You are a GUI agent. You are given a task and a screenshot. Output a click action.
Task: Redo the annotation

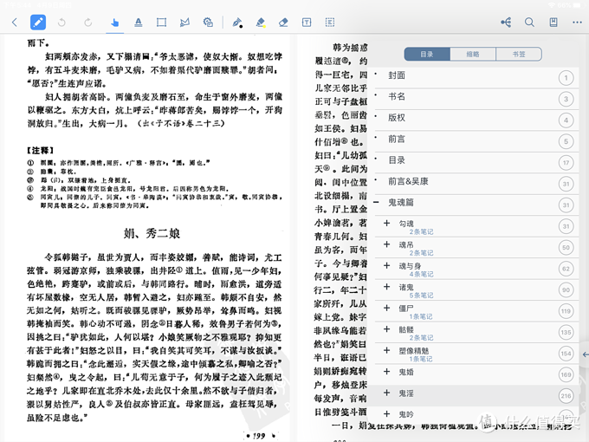(x=87, y=23)
